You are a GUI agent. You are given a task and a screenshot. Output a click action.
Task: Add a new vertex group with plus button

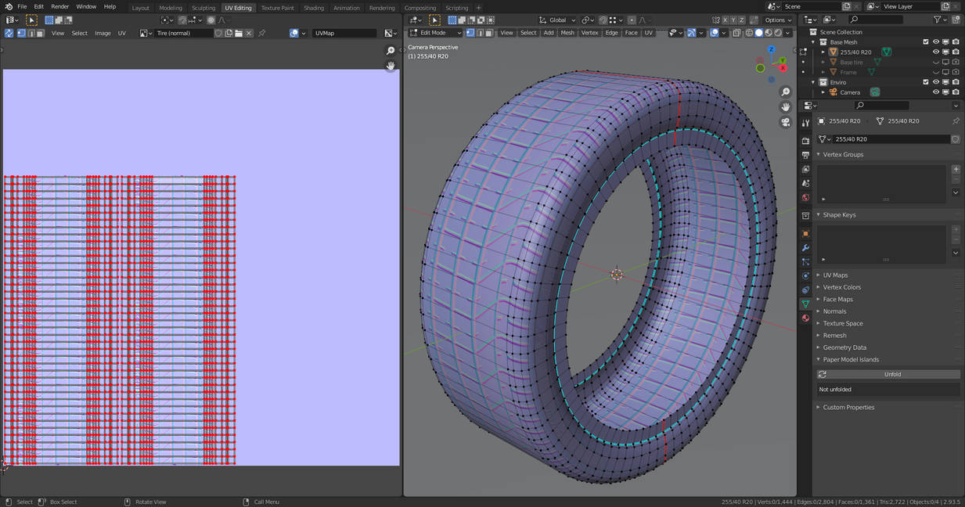[956, 169]
